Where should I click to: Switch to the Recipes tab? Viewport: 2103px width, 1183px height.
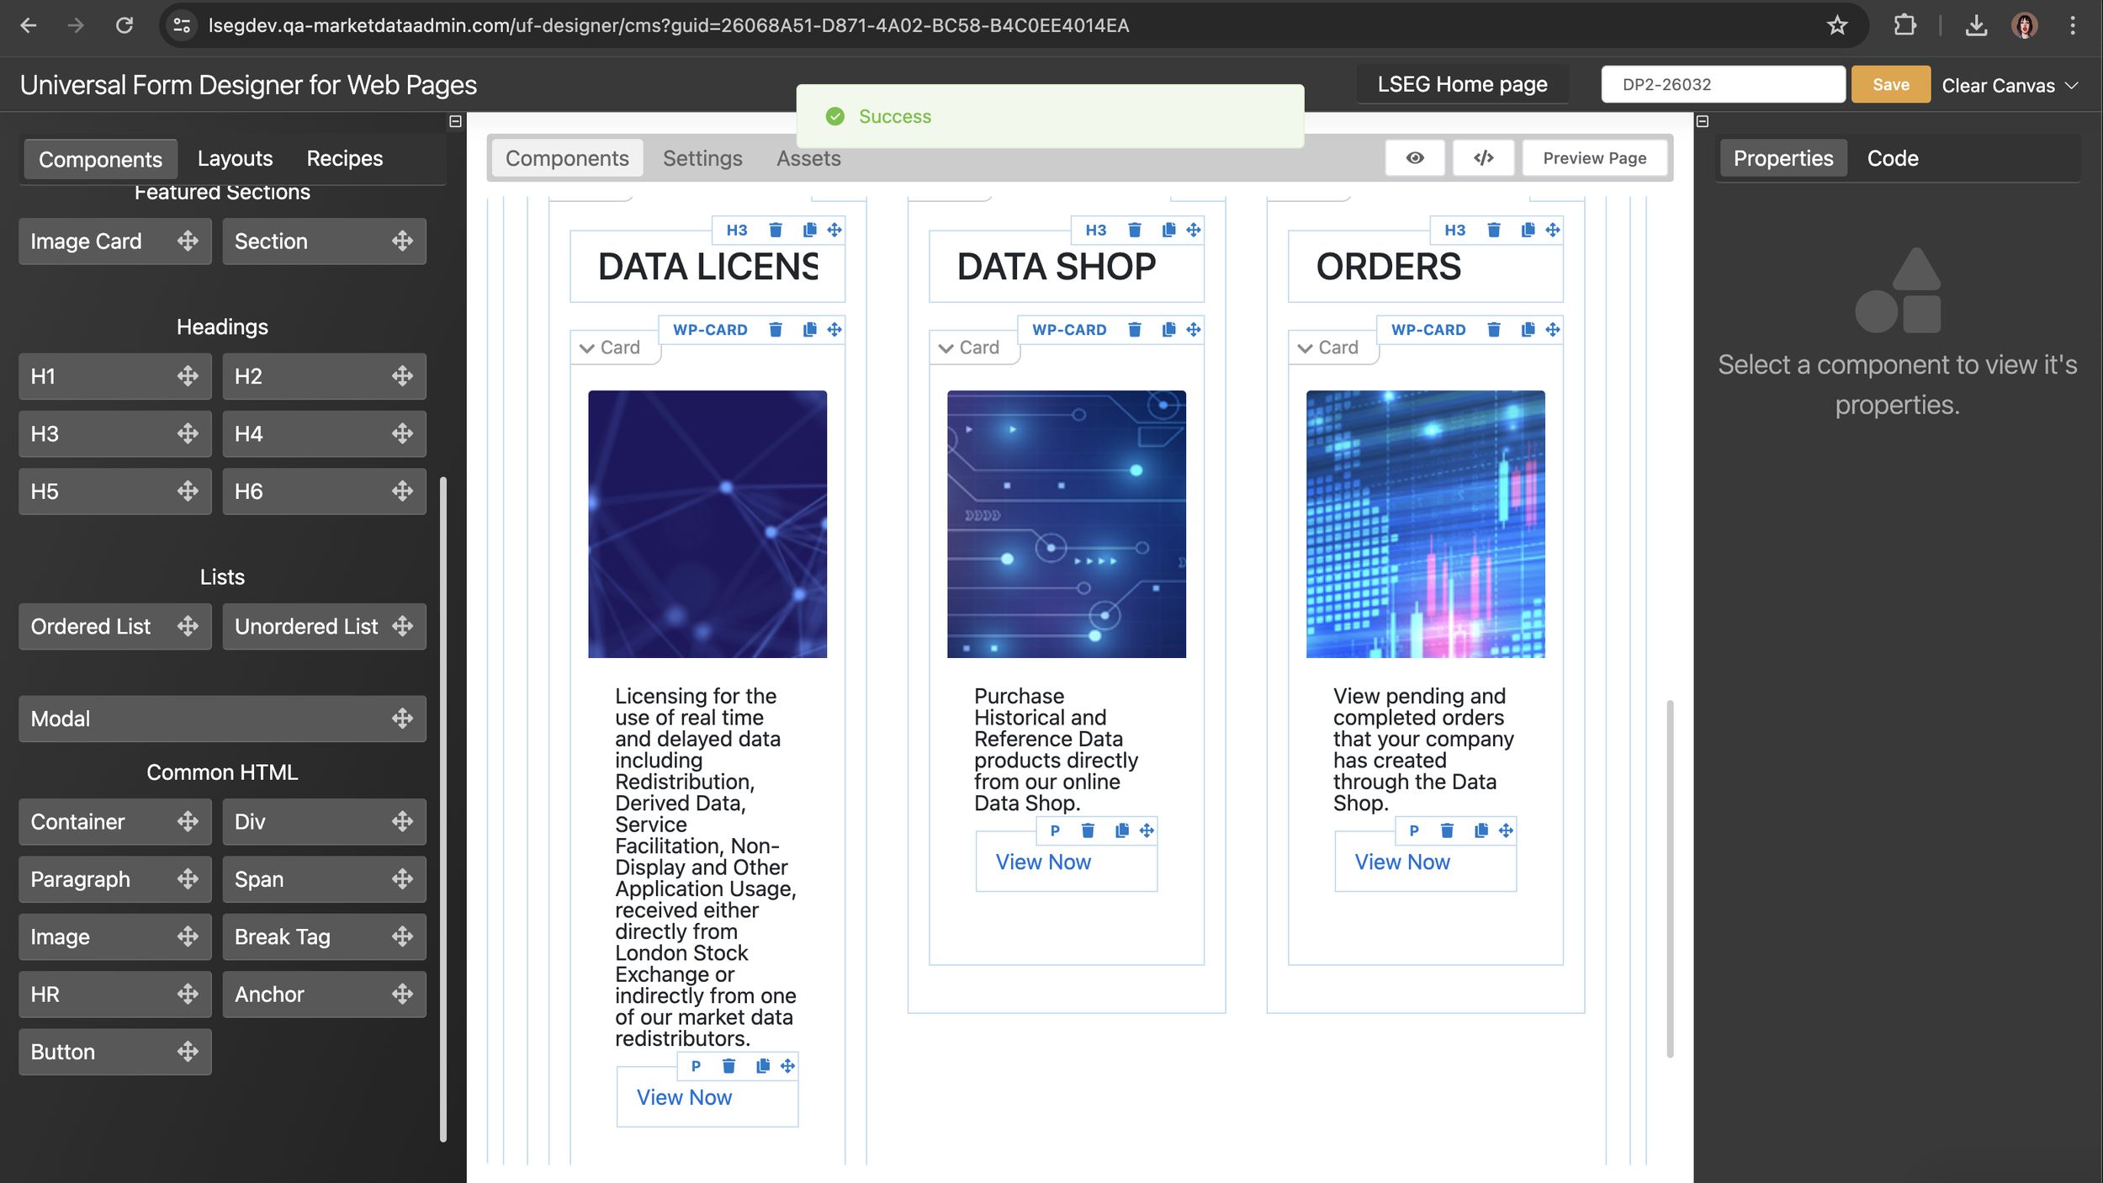pos(344,158)
